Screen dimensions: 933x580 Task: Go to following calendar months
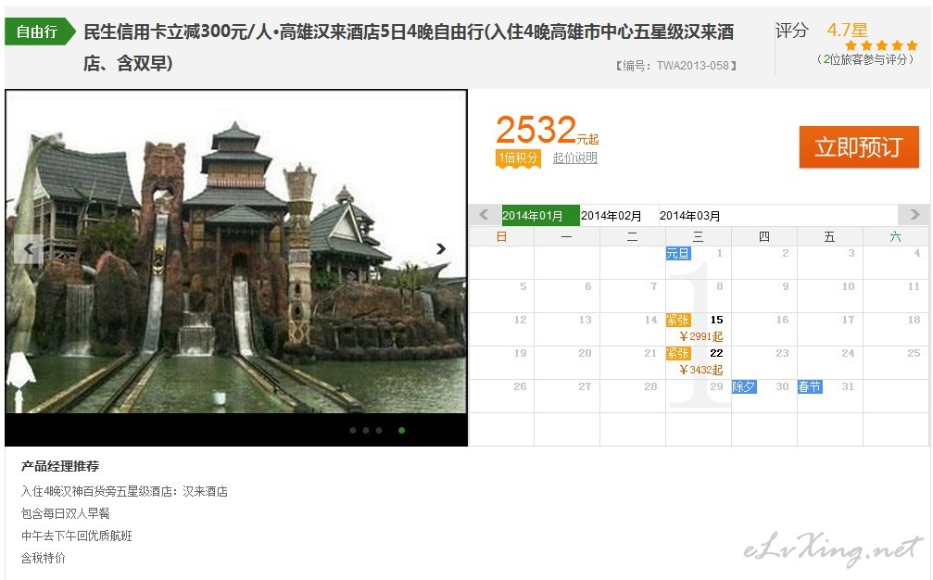(914, 215)
